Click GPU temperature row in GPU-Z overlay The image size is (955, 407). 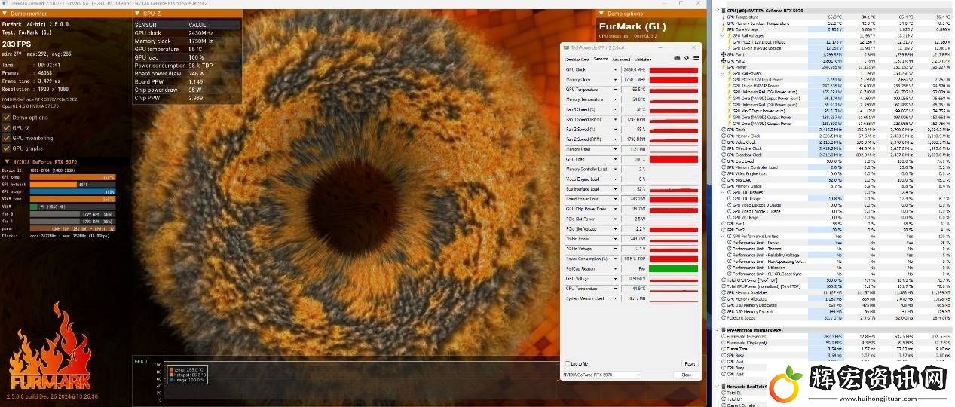pos(188,49)
